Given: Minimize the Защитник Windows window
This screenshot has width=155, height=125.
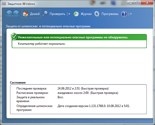Looking at the screenshot, I should [x=131, y=3].
